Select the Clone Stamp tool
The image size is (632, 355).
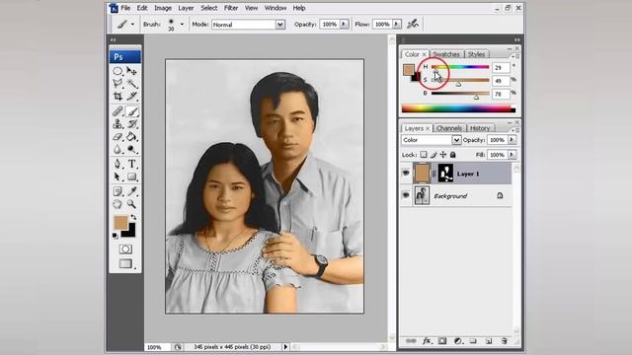point(118,124)
